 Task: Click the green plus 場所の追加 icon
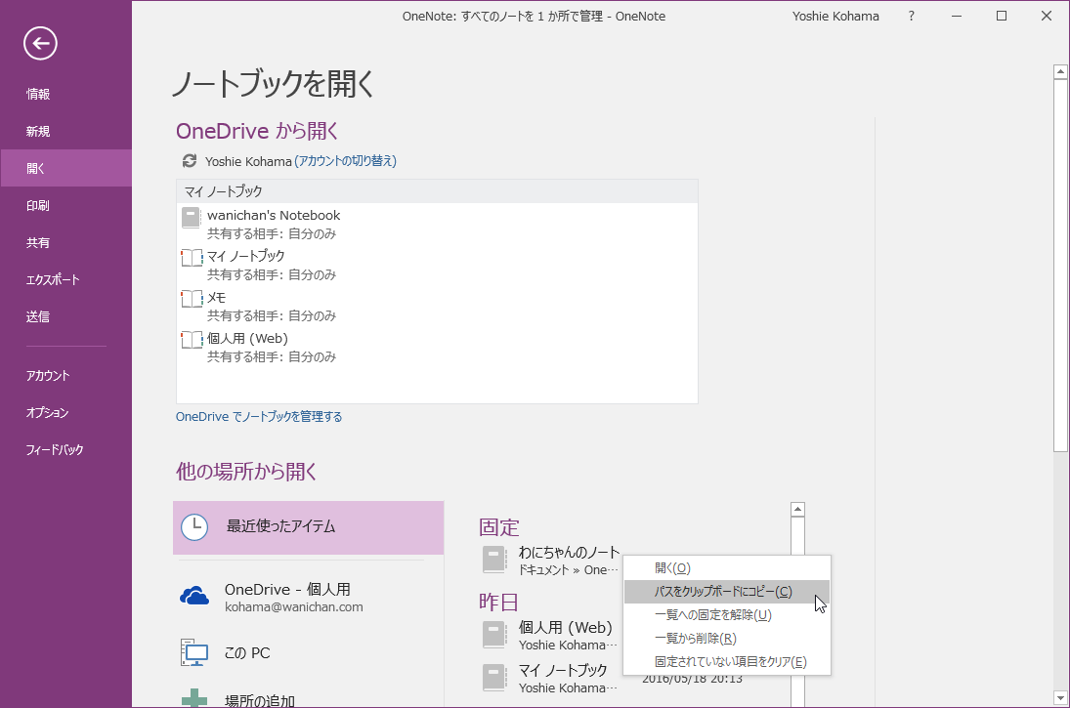click(x=194, y=698)
